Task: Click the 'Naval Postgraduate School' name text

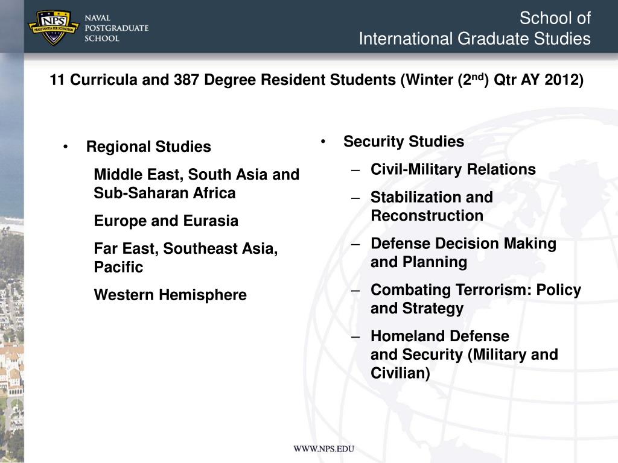Action: click(x=116, y=28)
